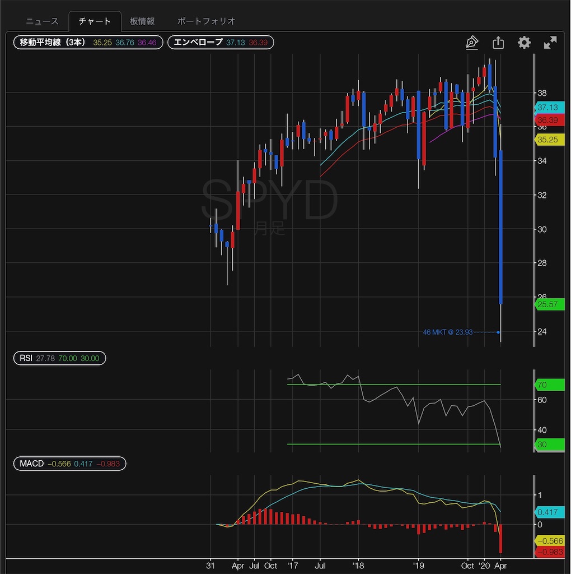This screenshot has width=571, height=574.
Task: Click the '18 label on the time axis
Action: pyautogui.click(x=358, y=566)
